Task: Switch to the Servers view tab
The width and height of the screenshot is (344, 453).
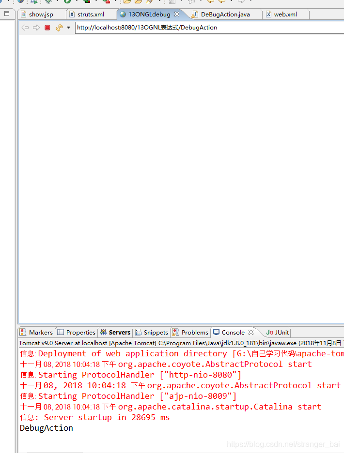Action: point(115,332)
